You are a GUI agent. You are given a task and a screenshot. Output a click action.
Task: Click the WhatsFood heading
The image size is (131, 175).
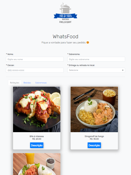point(65,37)
